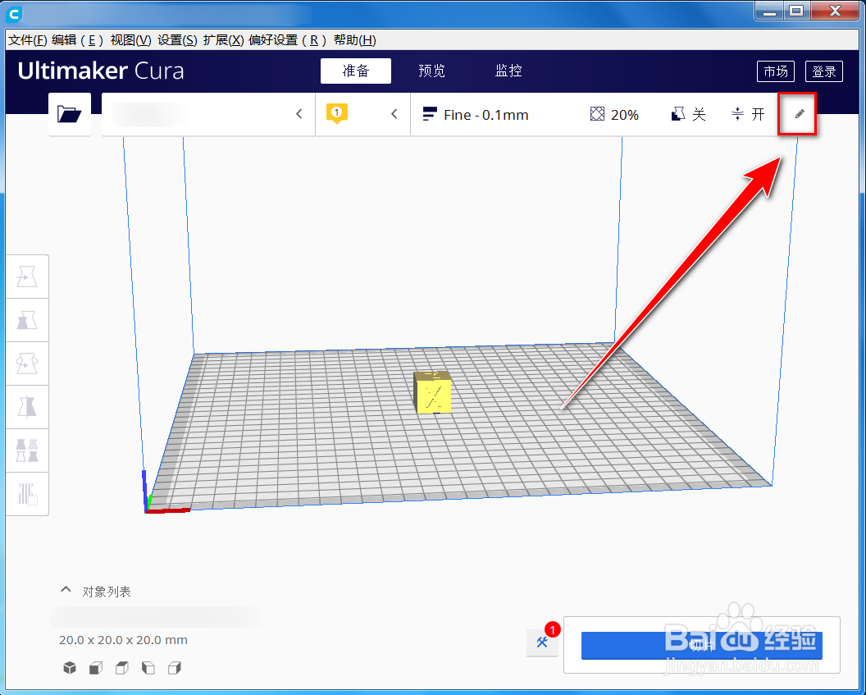The image size is (866, 695).
Task: Open the 扩展(X) menu
Action: (x=224, y=39)
